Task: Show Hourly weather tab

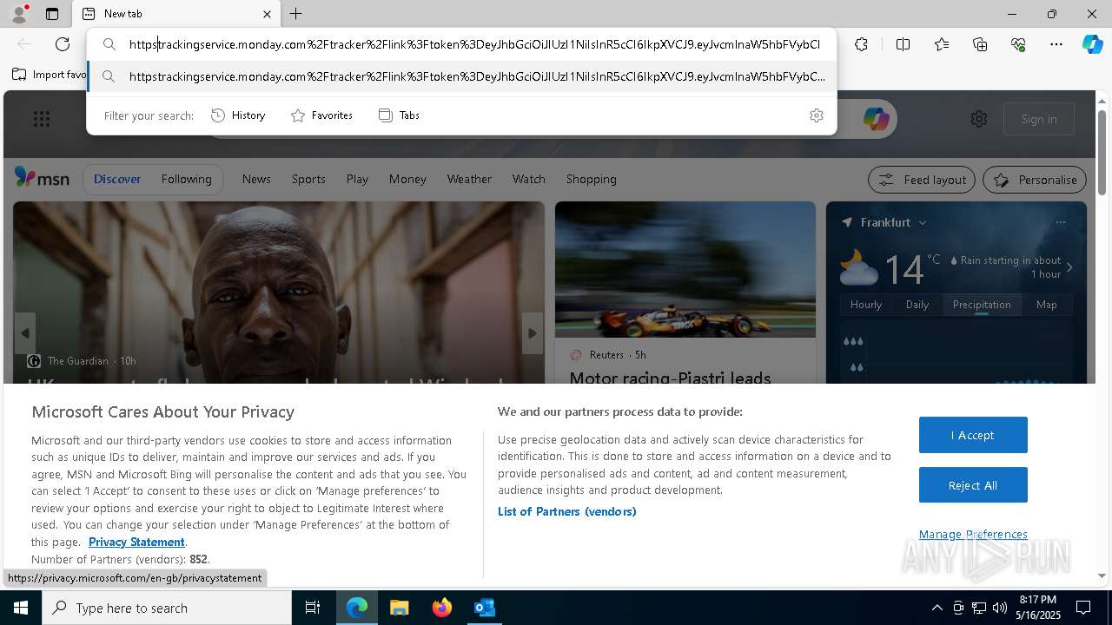Action: (x=866, y=305)
